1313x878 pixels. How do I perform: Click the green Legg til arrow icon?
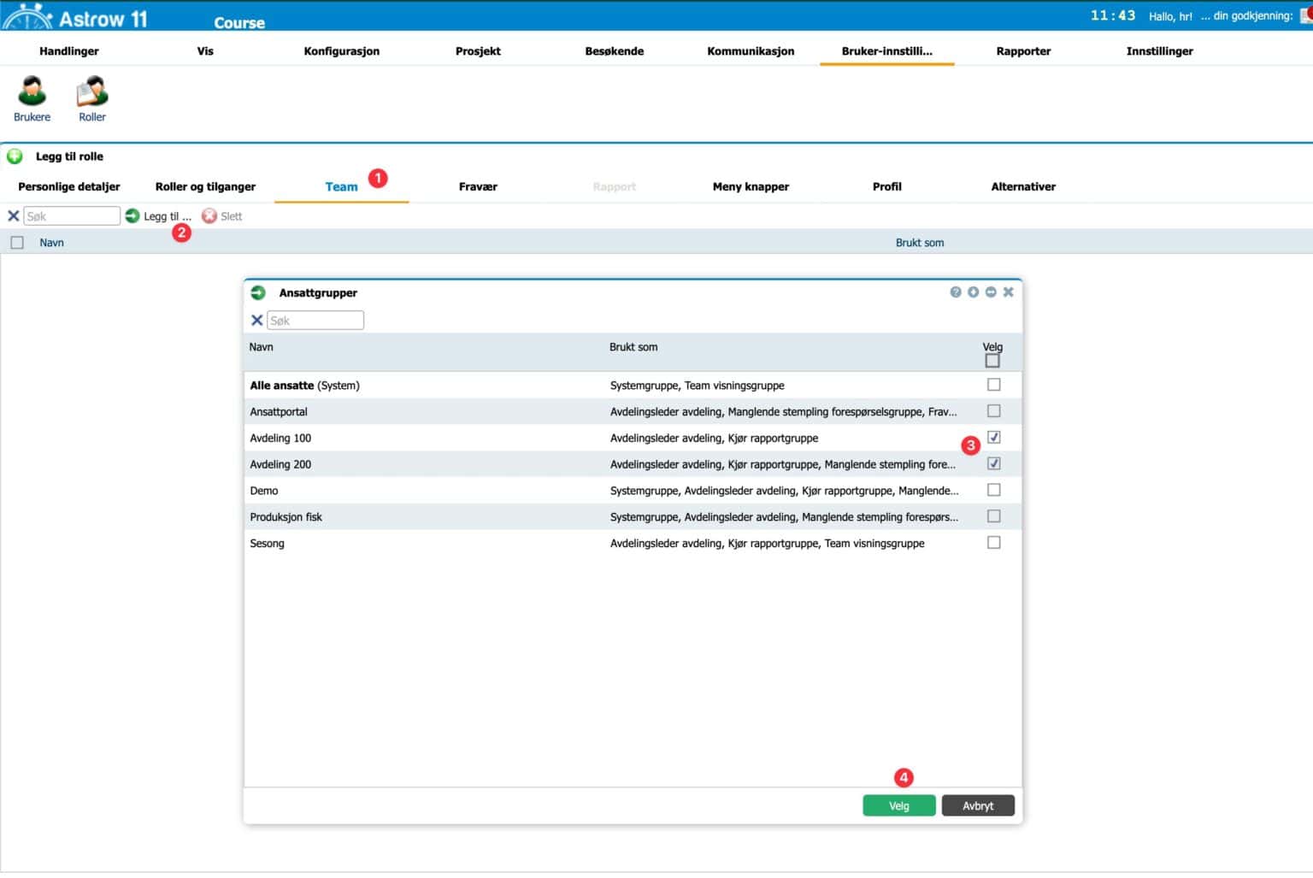(x=132, y=215)
